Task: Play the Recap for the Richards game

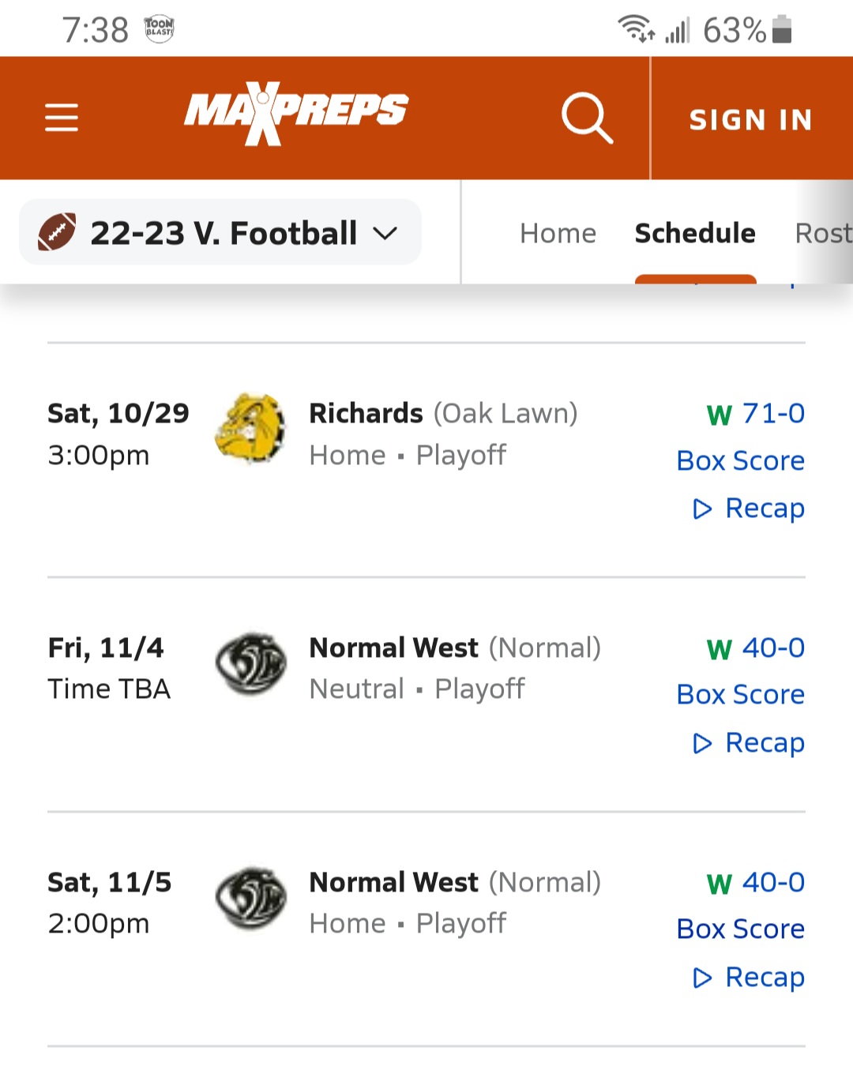Action: coord(749,509)
